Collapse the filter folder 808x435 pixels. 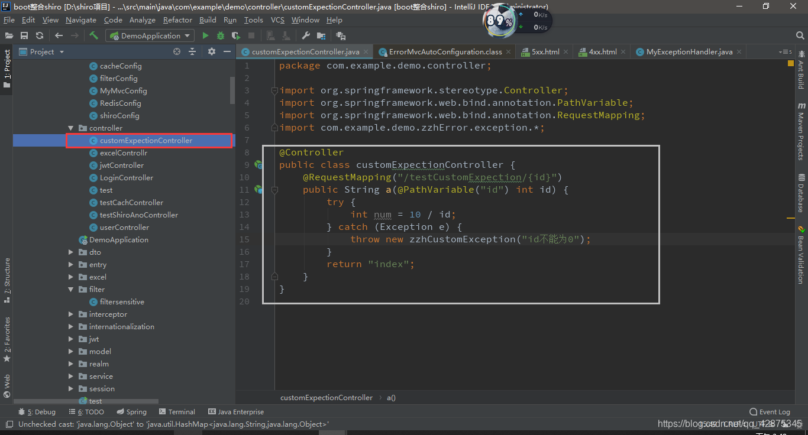pos(71,290)
